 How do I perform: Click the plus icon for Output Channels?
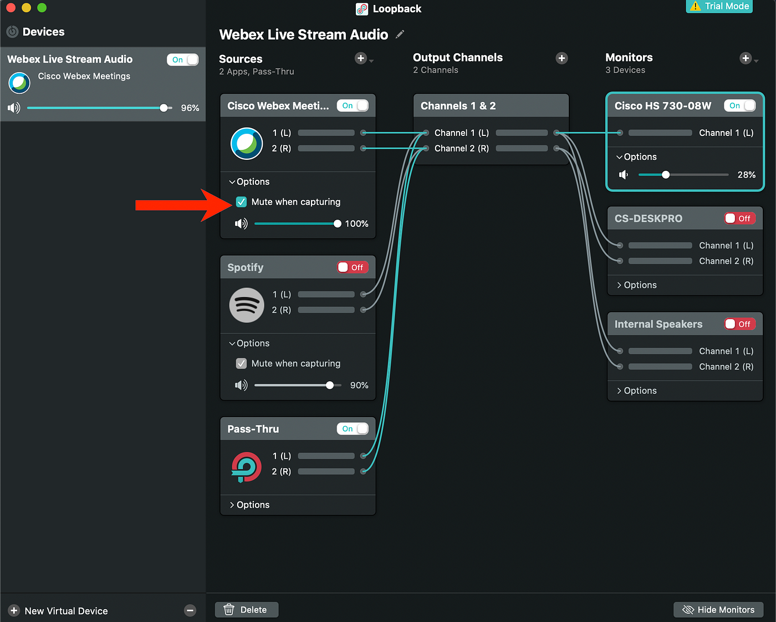tap(562, 58)
